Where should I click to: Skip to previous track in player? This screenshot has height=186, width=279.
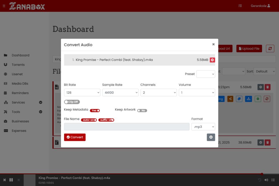[5, 180]
